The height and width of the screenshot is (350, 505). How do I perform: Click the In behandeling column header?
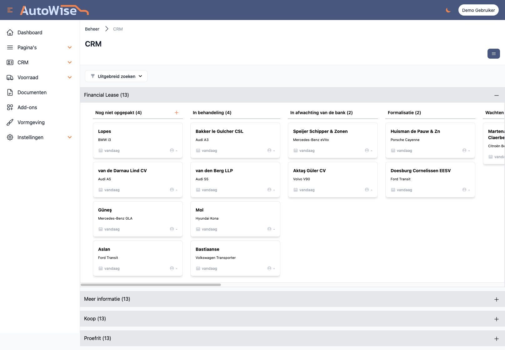[212, 113]
